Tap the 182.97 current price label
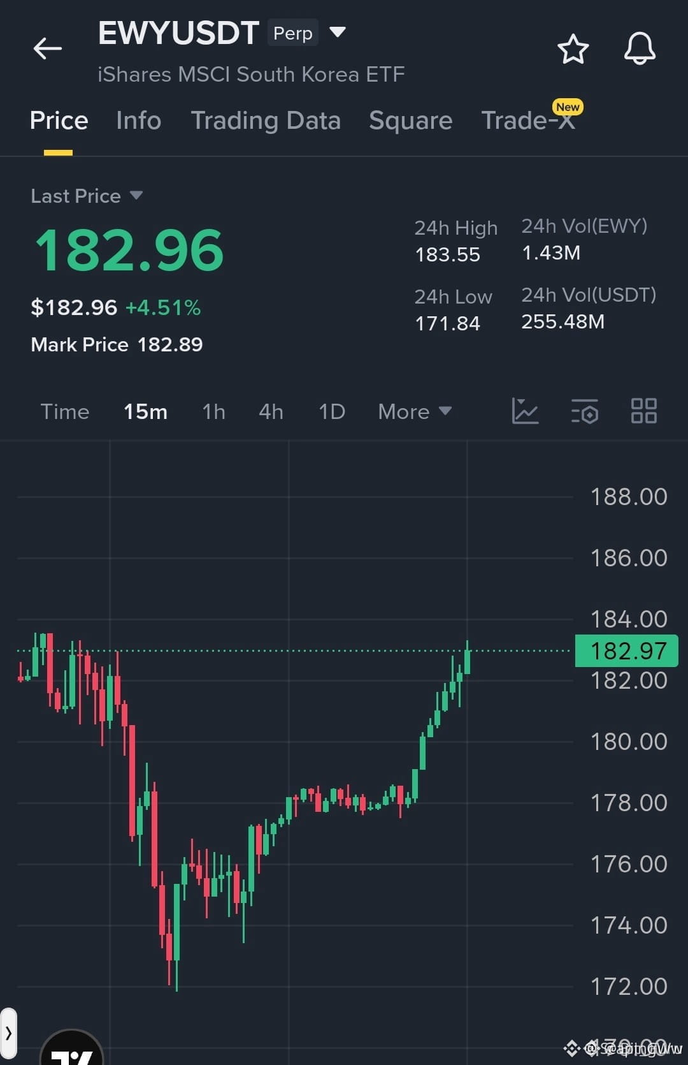688x1065 pixels. (627, 651)
